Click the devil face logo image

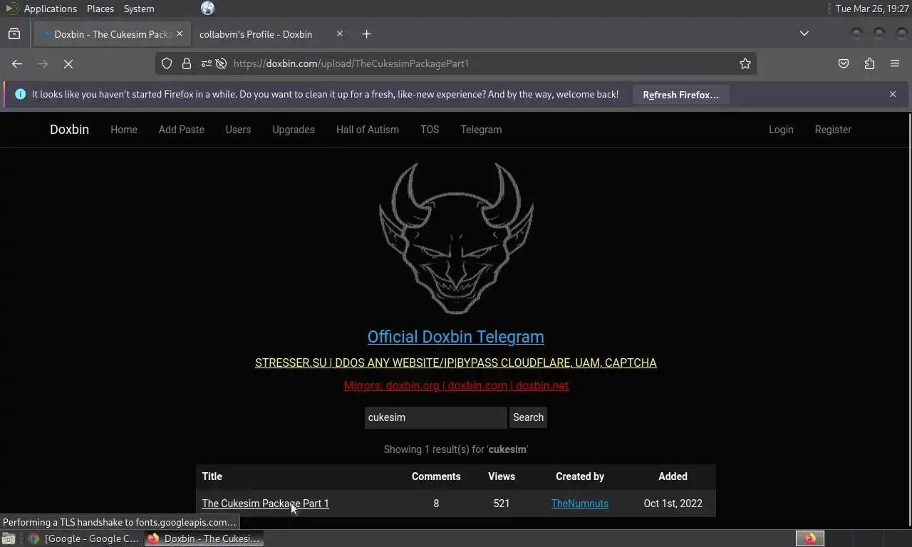coord(456,238)
